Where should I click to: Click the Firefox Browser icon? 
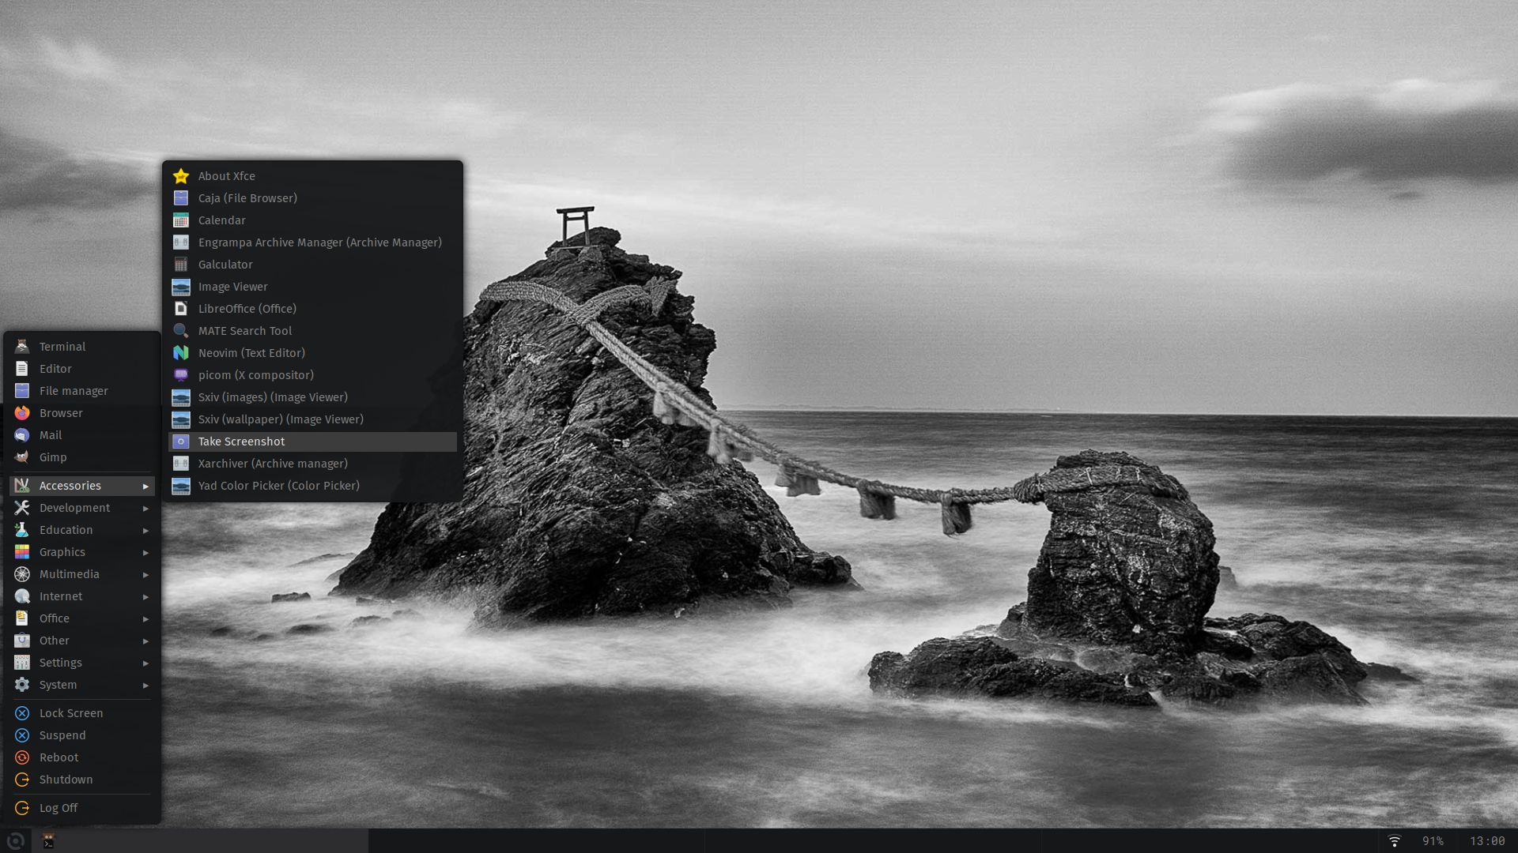(x=22, y=413)
